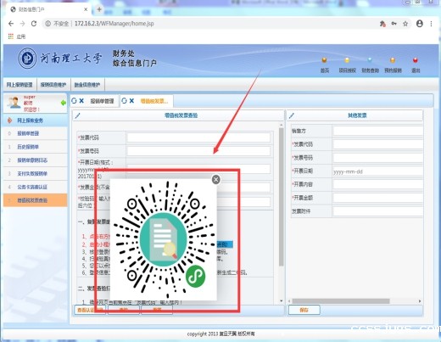Click the browser reload icon
The image size is (441, 342).
tap(34, 24)
